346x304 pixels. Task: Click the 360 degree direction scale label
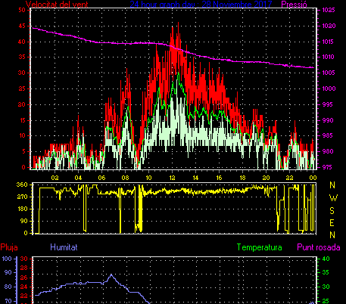[22, 185]
